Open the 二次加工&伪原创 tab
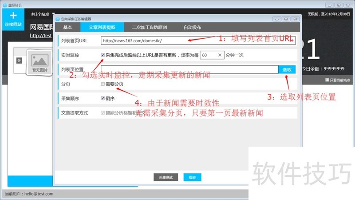This screenshot has width=355, height=200. (150, 28)
